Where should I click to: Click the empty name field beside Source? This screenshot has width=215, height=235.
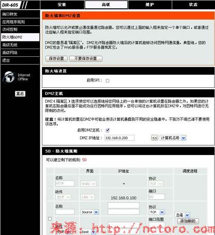click(x=65, y=212)
